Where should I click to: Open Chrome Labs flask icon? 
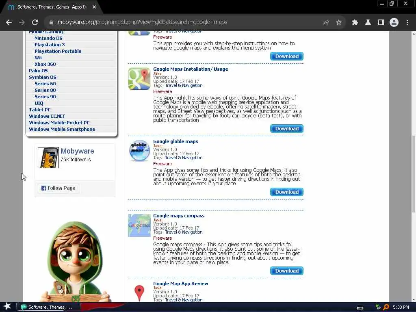(x=368, y=23)
